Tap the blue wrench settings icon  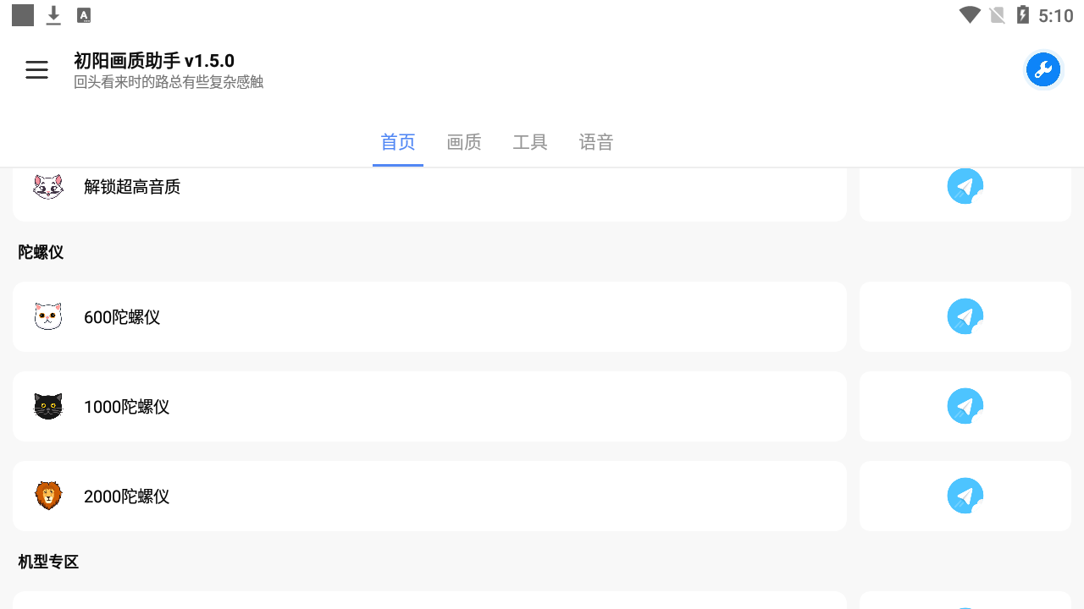pos(1043,69)
